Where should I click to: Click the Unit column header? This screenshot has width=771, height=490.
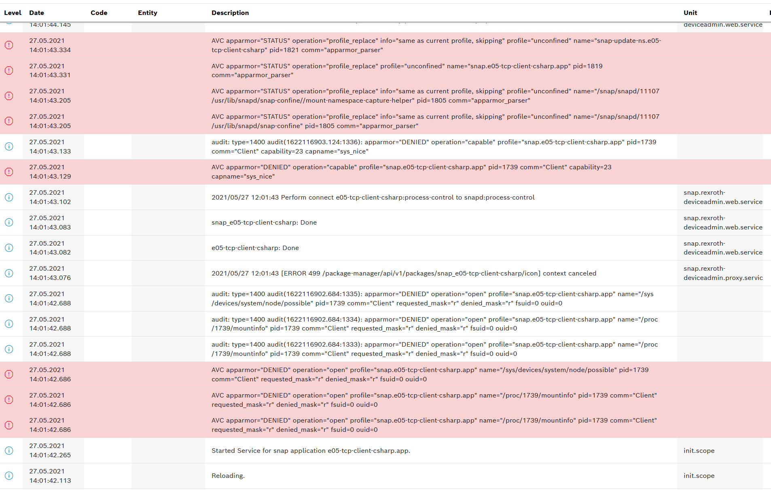click(690, 13)
